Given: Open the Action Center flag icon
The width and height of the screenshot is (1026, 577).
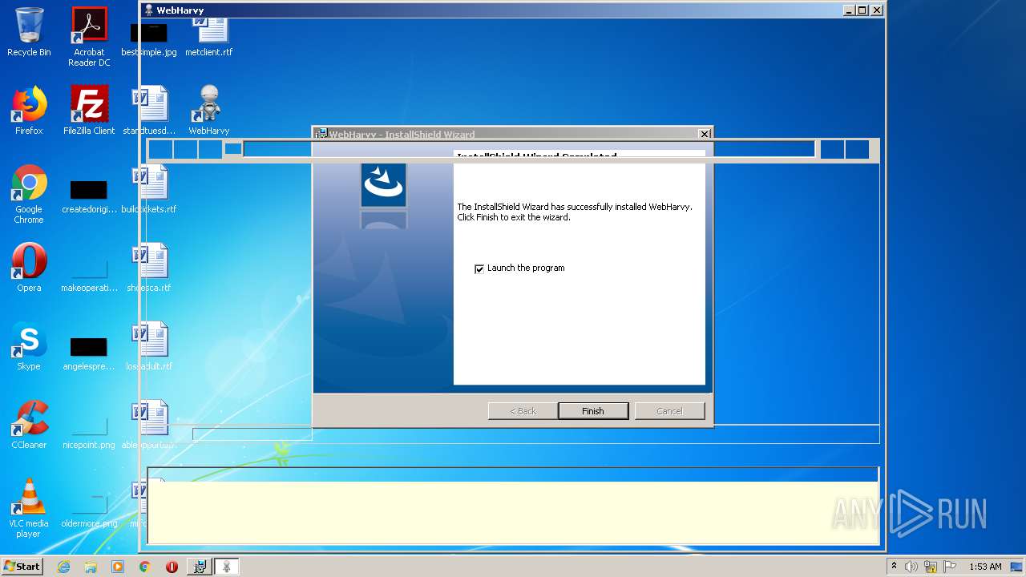Looking at the screenshot, I should (950, 567).
